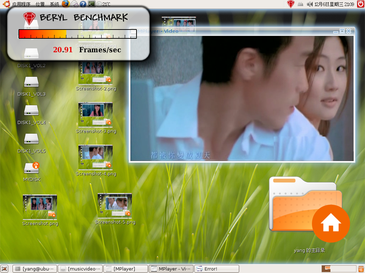Click the date and time clock
Screen dimensions: 365x273
pyautogui.click(x=334, y=4)
